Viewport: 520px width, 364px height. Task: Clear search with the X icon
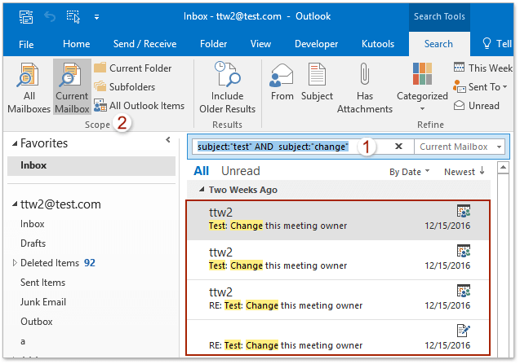point(398,147)
